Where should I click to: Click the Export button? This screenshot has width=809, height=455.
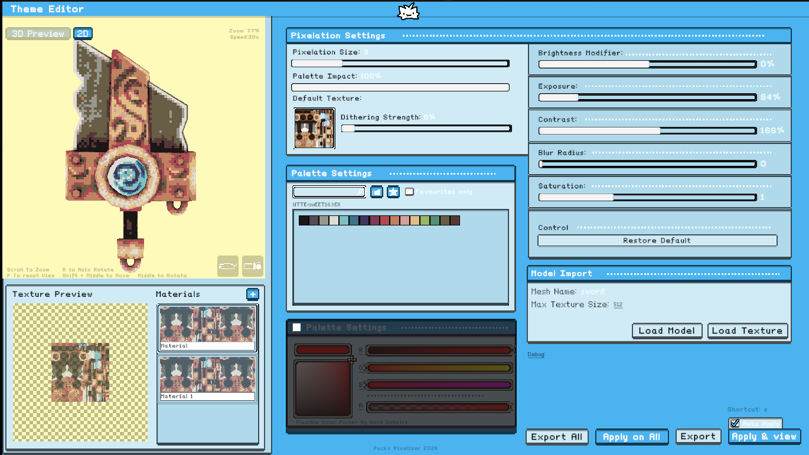click(x=698, y=437)
